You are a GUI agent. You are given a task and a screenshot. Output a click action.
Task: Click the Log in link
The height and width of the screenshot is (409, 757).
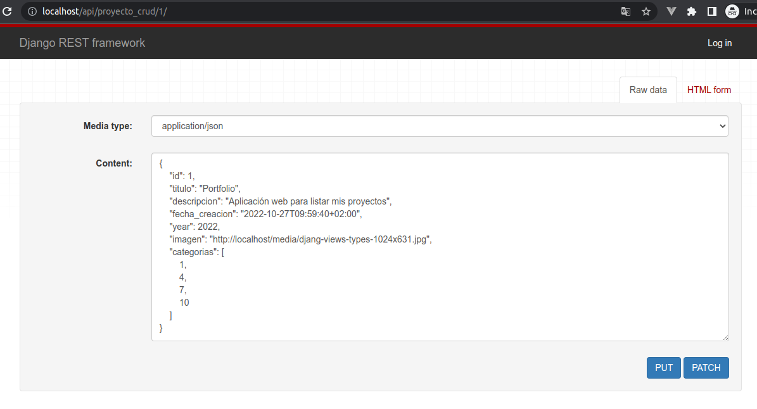point(719,43)
